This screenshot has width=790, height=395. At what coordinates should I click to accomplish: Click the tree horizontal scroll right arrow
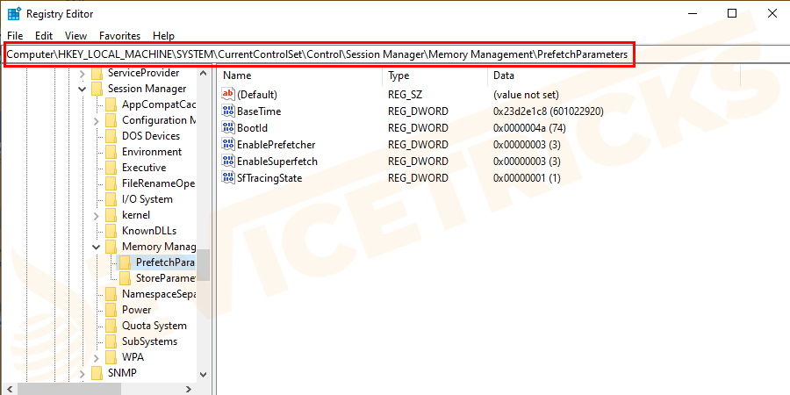pos(188,390)
